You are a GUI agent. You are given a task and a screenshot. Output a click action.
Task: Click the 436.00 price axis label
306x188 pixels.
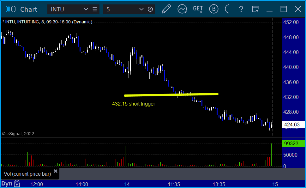point(291,82)
